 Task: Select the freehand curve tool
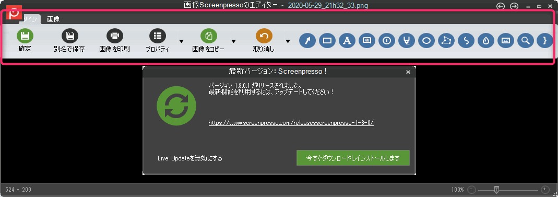[466, 41]
